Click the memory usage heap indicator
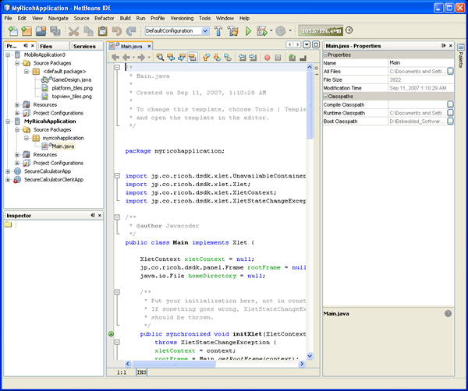 pyautogui.click(x=321, y=30)
